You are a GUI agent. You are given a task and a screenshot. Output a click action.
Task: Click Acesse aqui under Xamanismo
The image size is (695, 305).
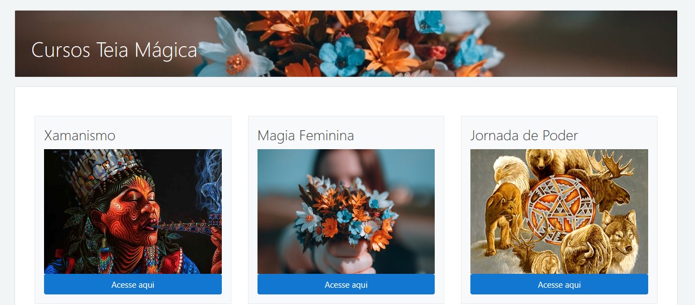click(x=133, y=284)
